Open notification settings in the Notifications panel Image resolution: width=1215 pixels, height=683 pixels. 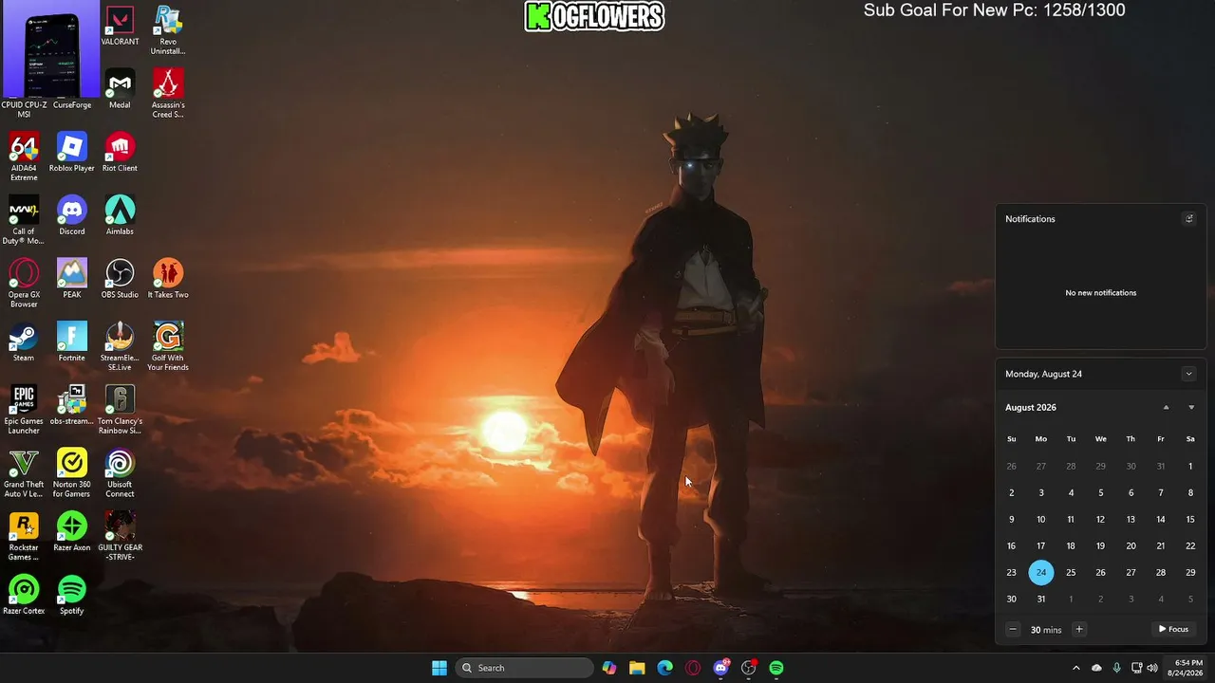1188,218
